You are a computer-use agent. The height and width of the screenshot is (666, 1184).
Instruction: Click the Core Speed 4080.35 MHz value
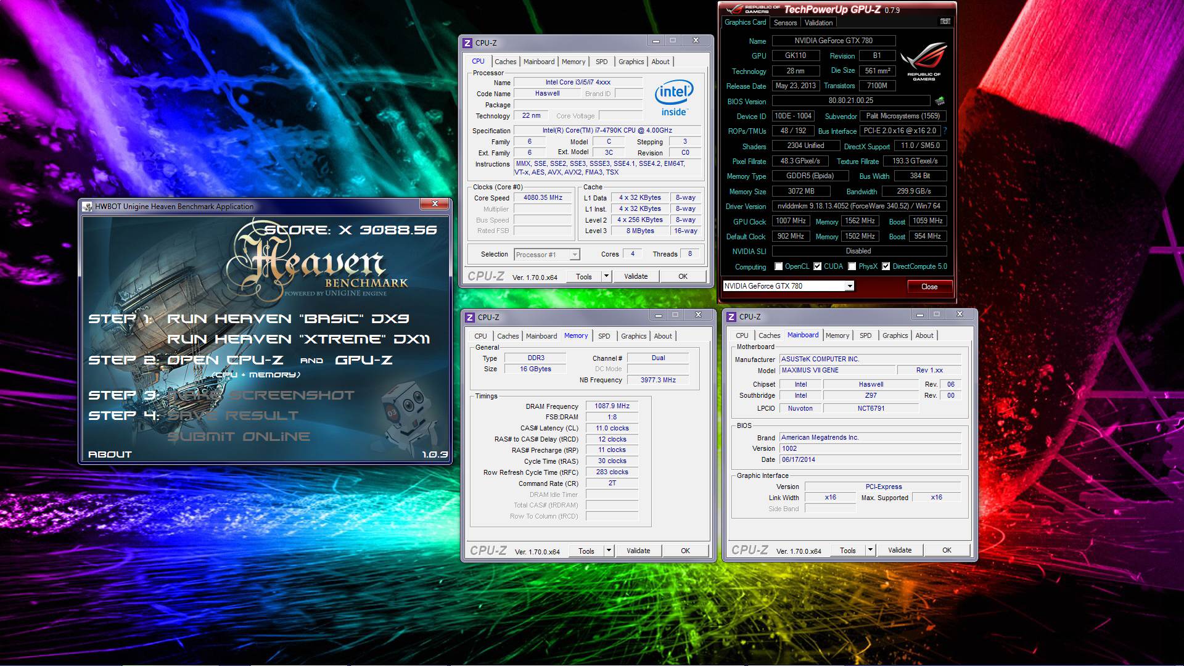tap(543, 198)
